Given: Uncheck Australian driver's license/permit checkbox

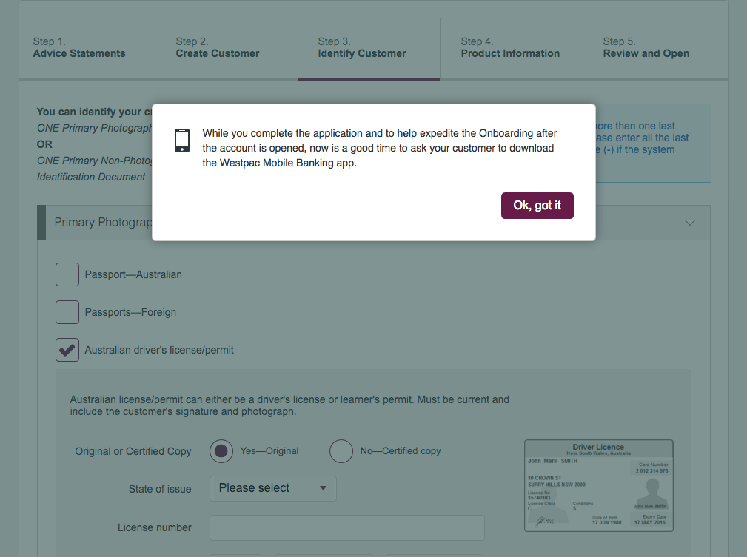Looking at the screenshot, I should (x=67, y=350).
